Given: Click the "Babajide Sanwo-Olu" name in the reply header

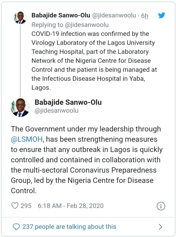Looking at the screenshot, I should coord(61,15).
